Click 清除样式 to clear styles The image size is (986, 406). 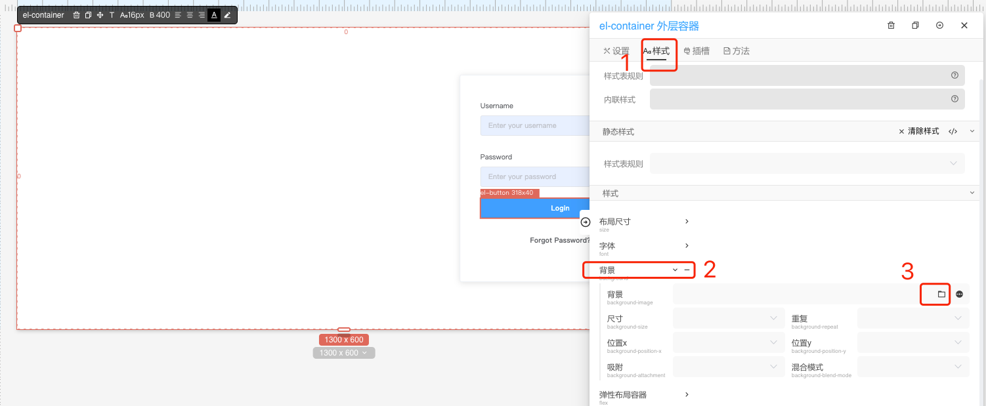click(x=919, y=132)
